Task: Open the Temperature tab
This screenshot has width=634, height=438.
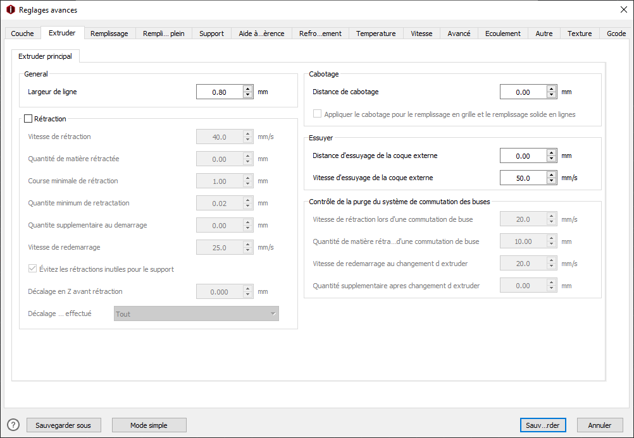Action: click(376, 33)
